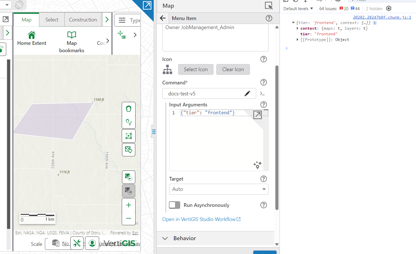The width and height of the screenshot is (416, 254).
Task: Open Map bookmarks book icon
Action: pyautogui.click(x=72, y=35)
